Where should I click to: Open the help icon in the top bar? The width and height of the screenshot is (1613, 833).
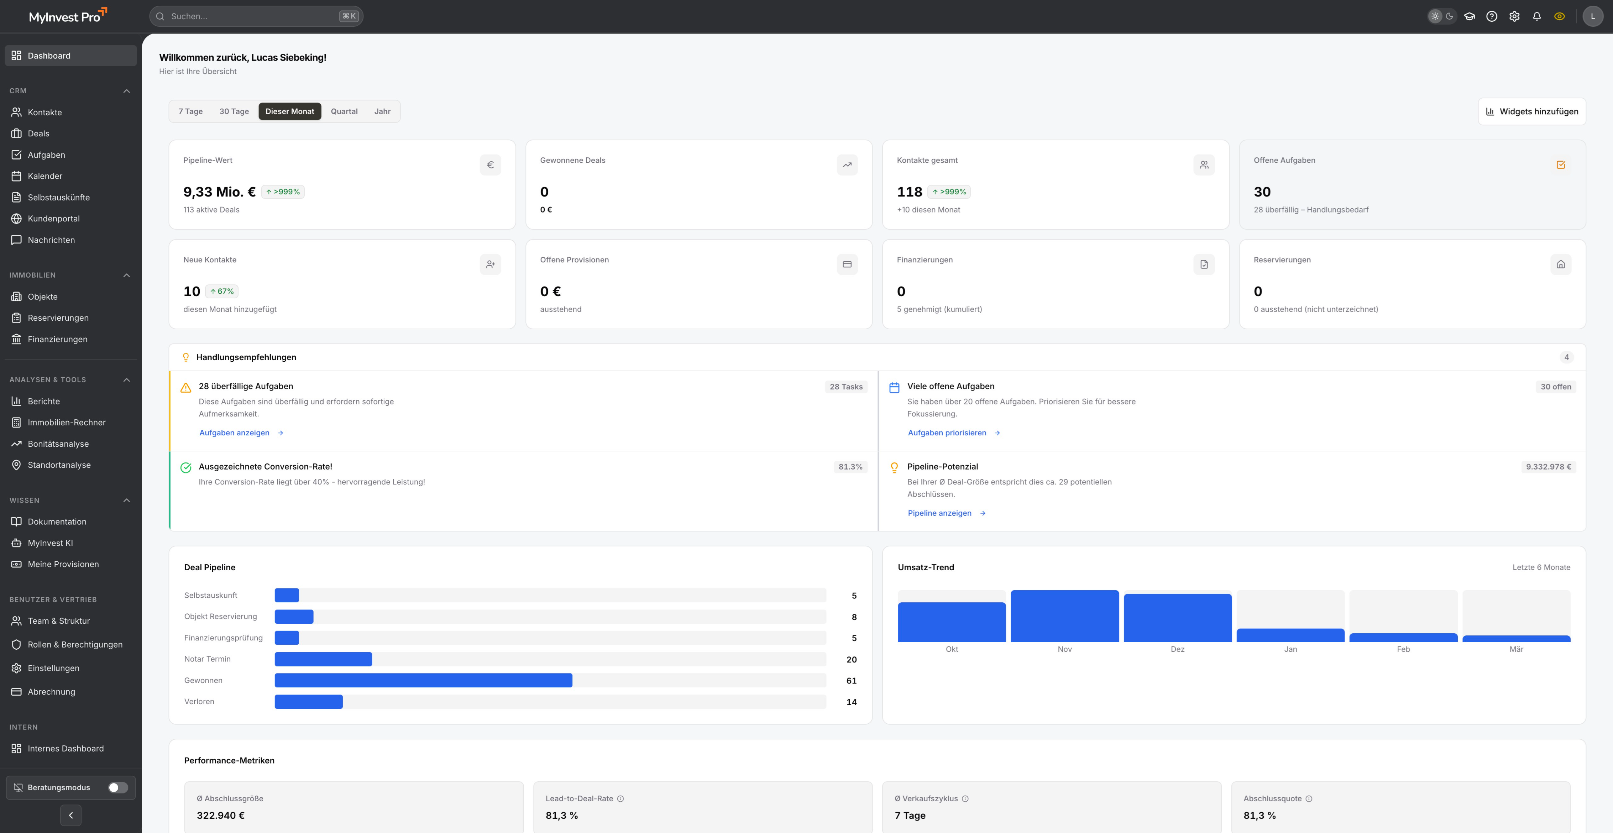point(1492,16)
